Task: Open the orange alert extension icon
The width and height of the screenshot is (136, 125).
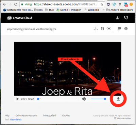Action: point(131,4)
